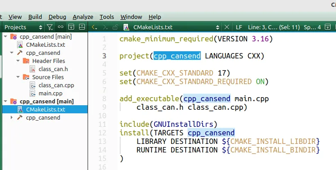Open the Analyze menu

tap(83, 17)
